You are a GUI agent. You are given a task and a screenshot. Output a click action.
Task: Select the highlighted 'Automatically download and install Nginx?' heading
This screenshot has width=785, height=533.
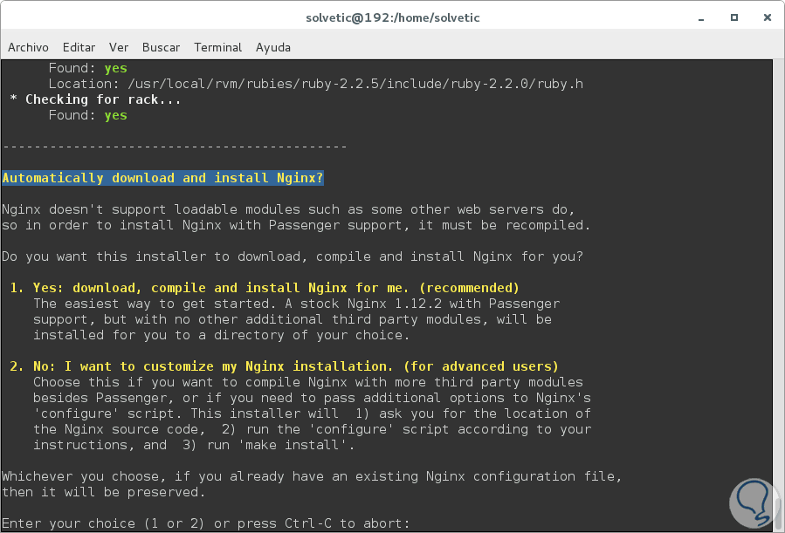coord(162,177)
